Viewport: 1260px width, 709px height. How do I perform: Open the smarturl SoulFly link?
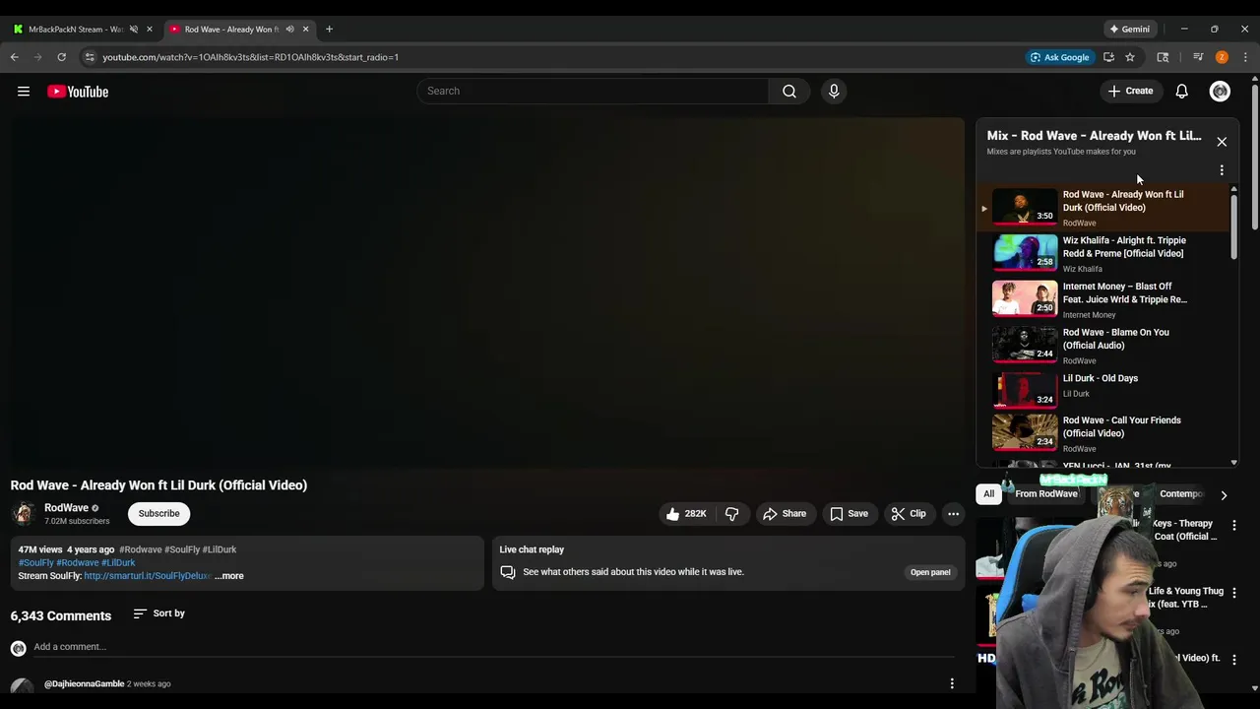click(x=148, y=576)
